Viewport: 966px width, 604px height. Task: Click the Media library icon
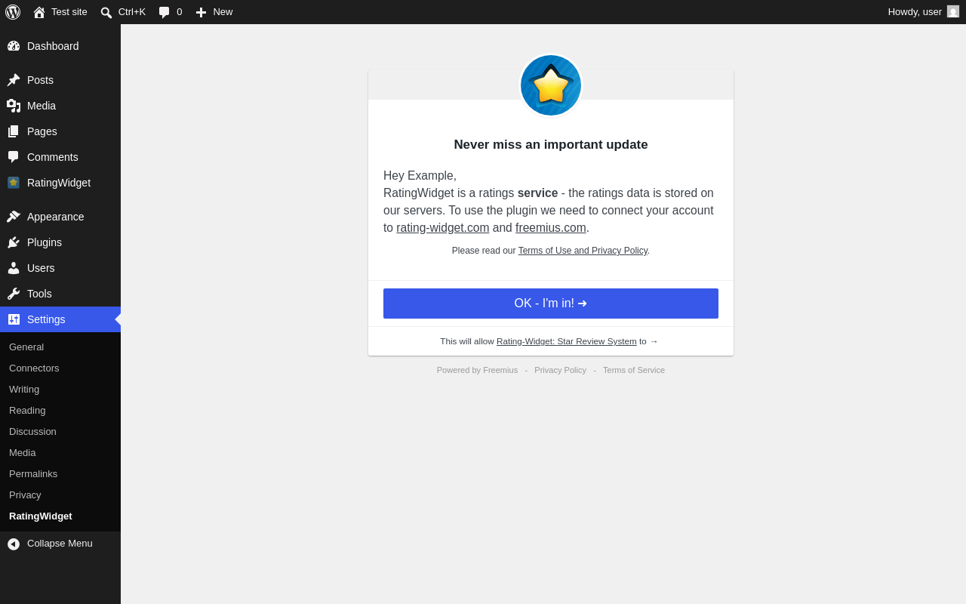click(x=14, y=106)
